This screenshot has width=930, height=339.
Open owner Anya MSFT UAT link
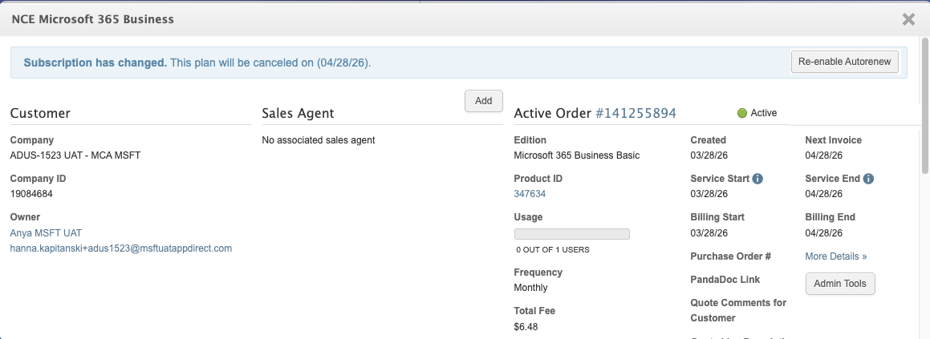coord(46,233)
